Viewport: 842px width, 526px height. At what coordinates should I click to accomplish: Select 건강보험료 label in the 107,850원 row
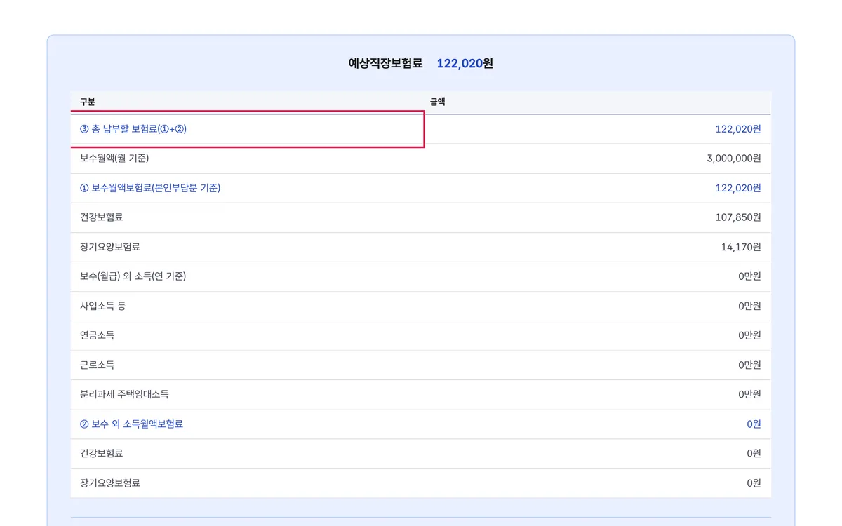pyautogui.click(x=102, y=217)
